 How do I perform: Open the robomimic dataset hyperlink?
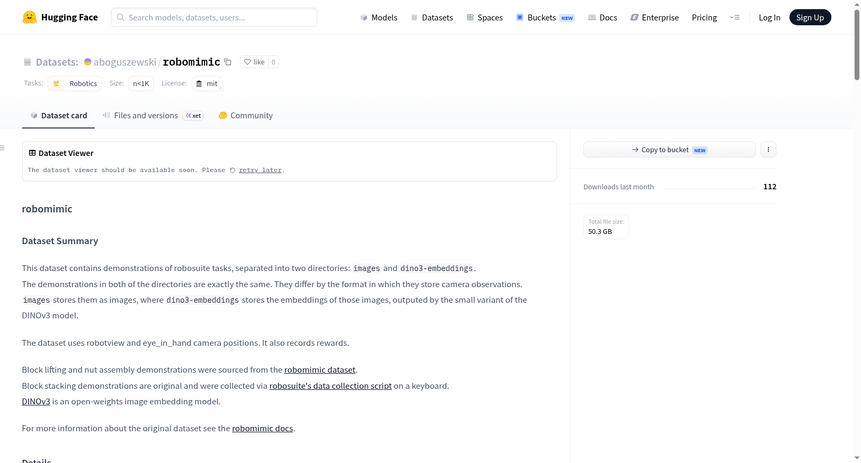[x=320, y=370]
